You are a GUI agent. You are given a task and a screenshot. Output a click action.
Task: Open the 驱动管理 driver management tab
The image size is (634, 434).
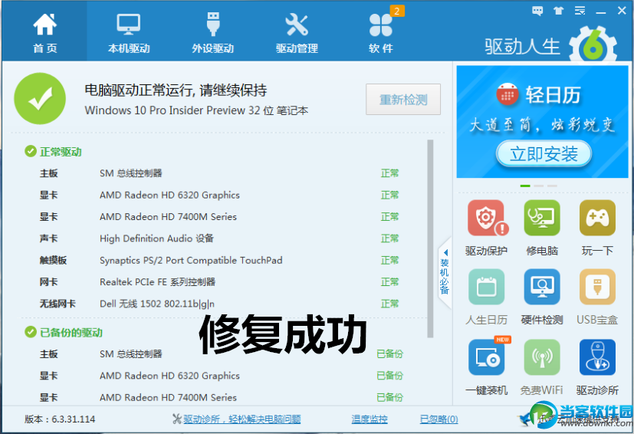(x=297, y=32)
